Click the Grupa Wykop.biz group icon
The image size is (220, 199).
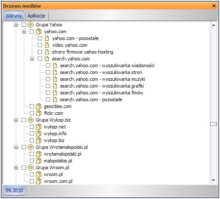(x=31, y=120)
